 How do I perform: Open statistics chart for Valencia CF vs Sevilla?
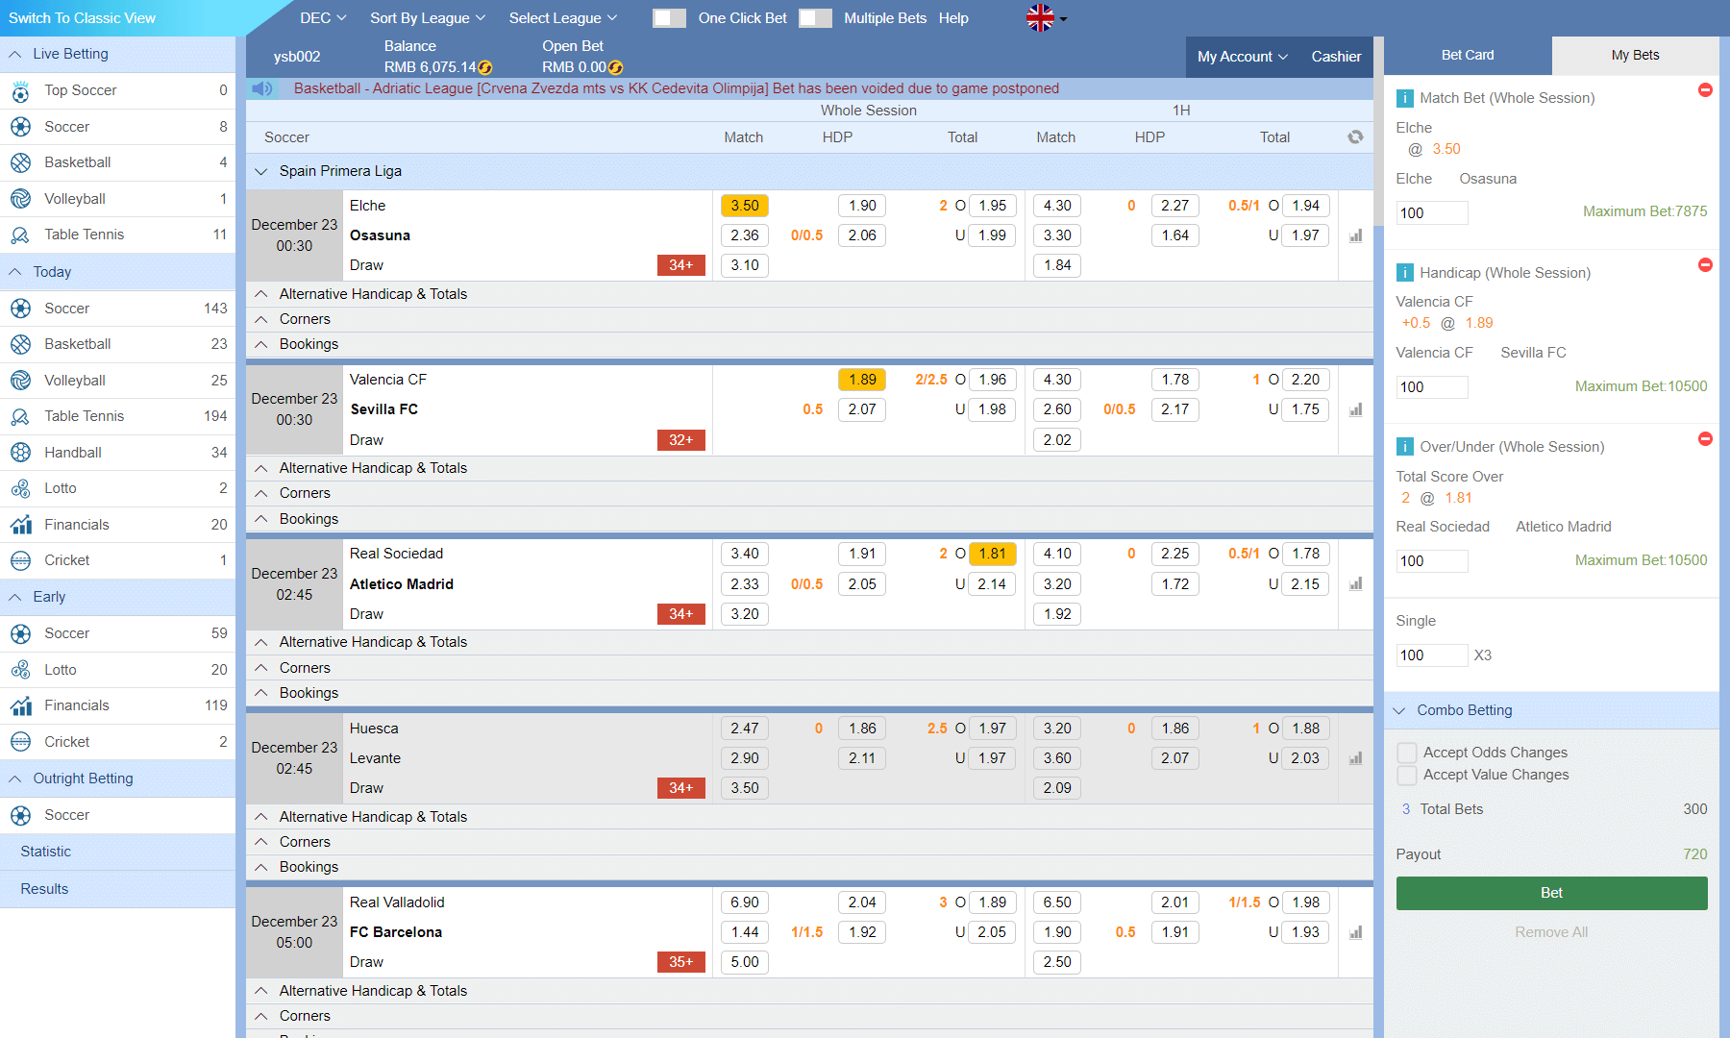(1355, 409)
